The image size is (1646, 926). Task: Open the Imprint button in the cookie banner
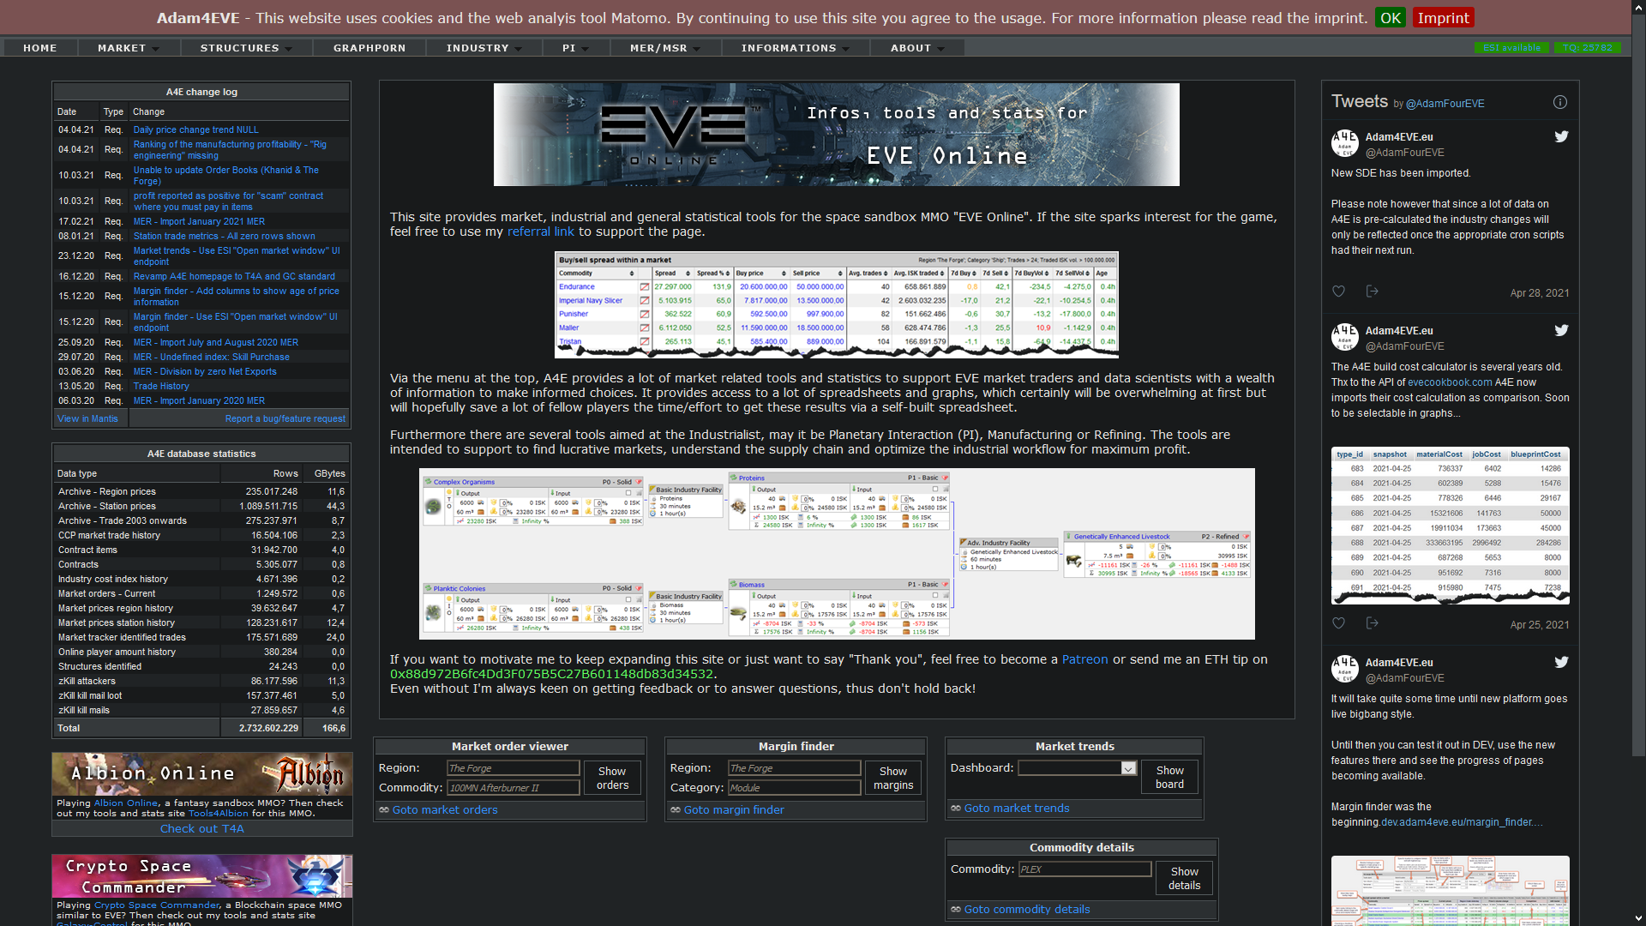click(x=1443, y=17)
